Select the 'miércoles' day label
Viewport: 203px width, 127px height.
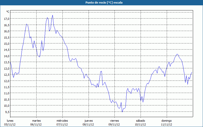tap(62, 121)
